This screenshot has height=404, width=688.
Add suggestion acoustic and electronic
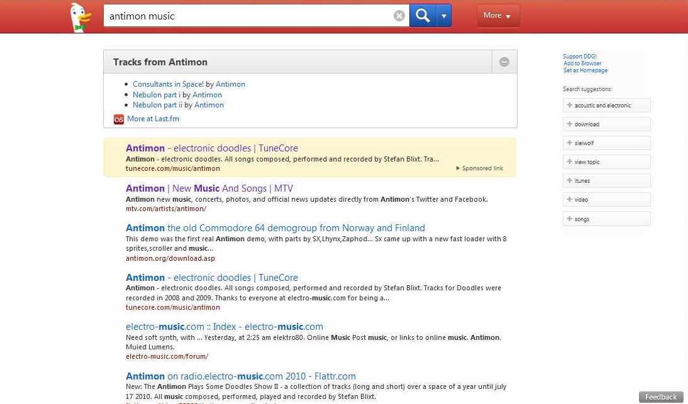tap(606, 105)
